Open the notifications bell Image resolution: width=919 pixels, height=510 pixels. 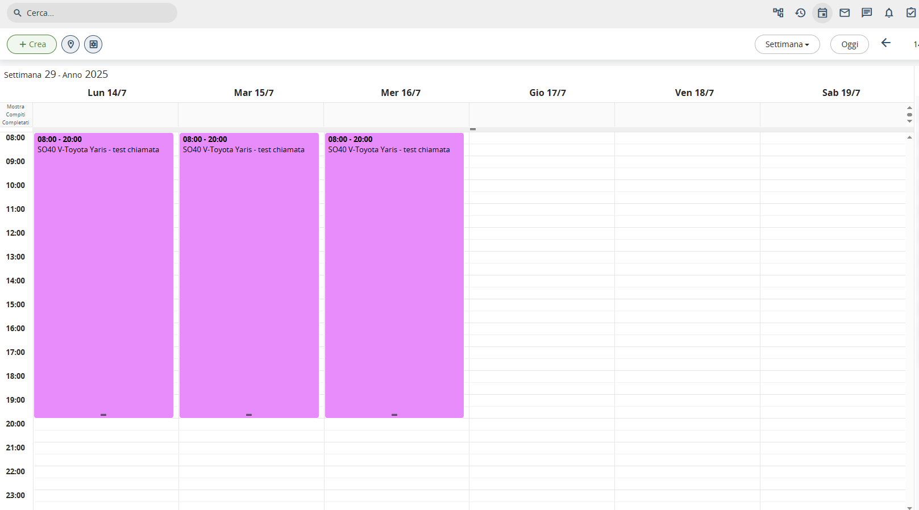click(x=889, y=12)
